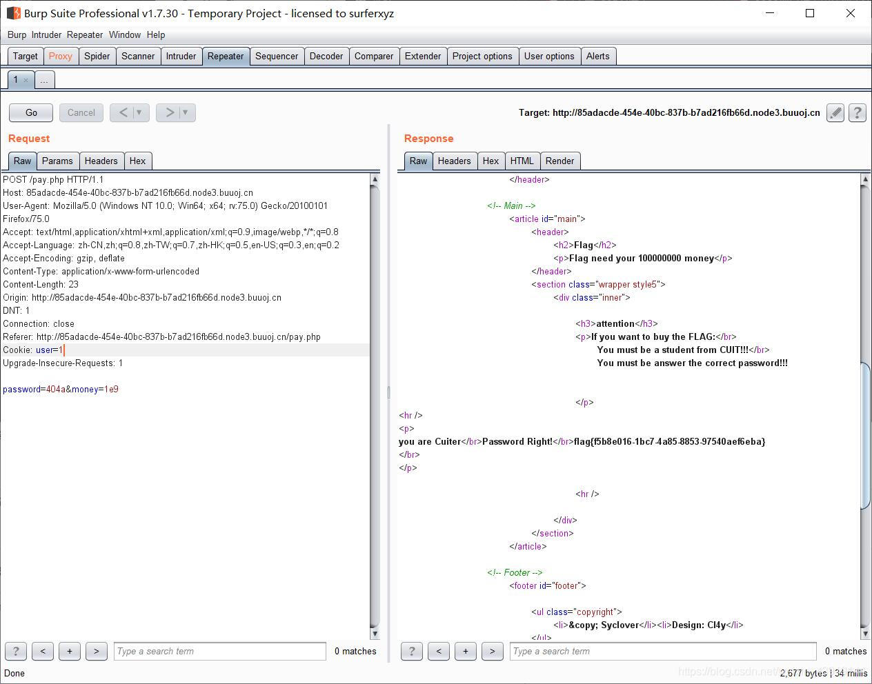Switch to the Decoder tab

coord(326,57)
